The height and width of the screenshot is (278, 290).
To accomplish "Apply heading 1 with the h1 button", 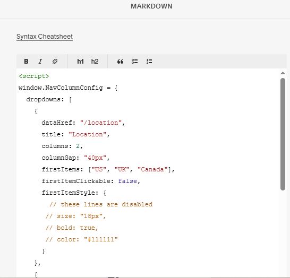I will [x=80, y=62].
